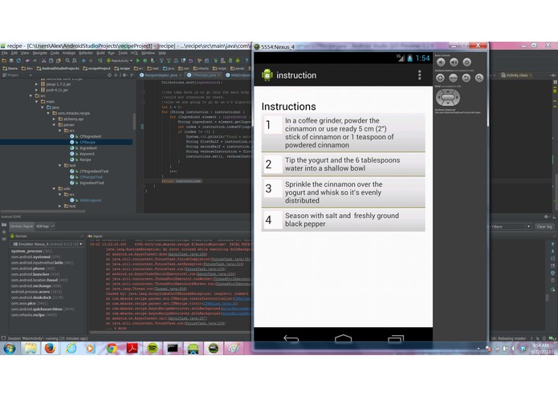This screenshot has height=396, width=558.
Task: Click the emulator hardware Search button
Action: (x=479, y=78)
